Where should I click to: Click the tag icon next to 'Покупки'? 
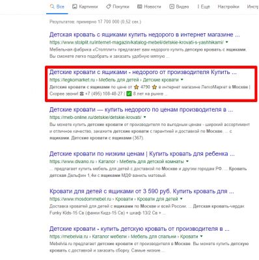pyautogui.click(x=108, y=6)
